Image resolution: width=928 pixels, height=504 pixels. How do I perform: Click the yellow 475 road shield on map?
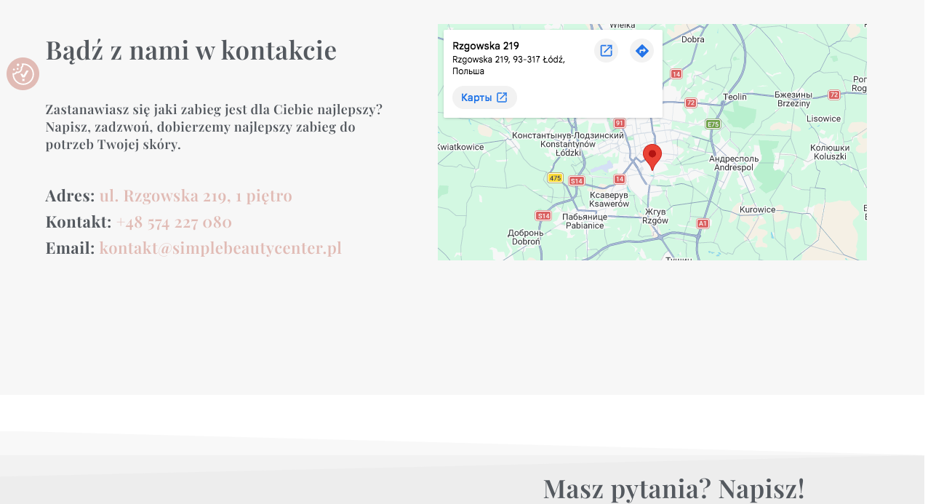click(x=555, y=178)
